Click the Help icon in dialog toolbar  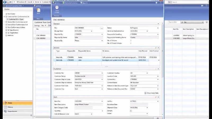click(x=161, y=3)
